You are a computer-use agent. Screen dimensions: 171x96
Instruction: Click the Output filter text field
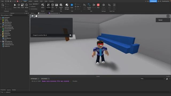(153, 79)
